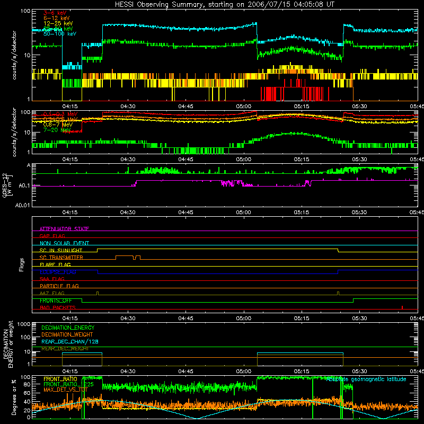Screen dimensions: 424x424
Task: Select the green 25-50 keV legend label
Action: (58, 29)
